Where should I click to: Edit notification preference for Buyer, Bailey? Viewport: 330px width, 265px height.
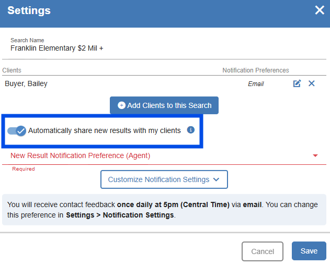click(297, 83)
